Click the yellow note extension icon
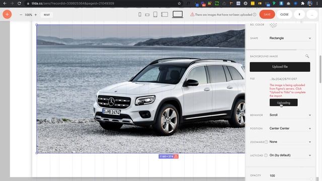This screenshot has height=181, width=322. point(253,4)
